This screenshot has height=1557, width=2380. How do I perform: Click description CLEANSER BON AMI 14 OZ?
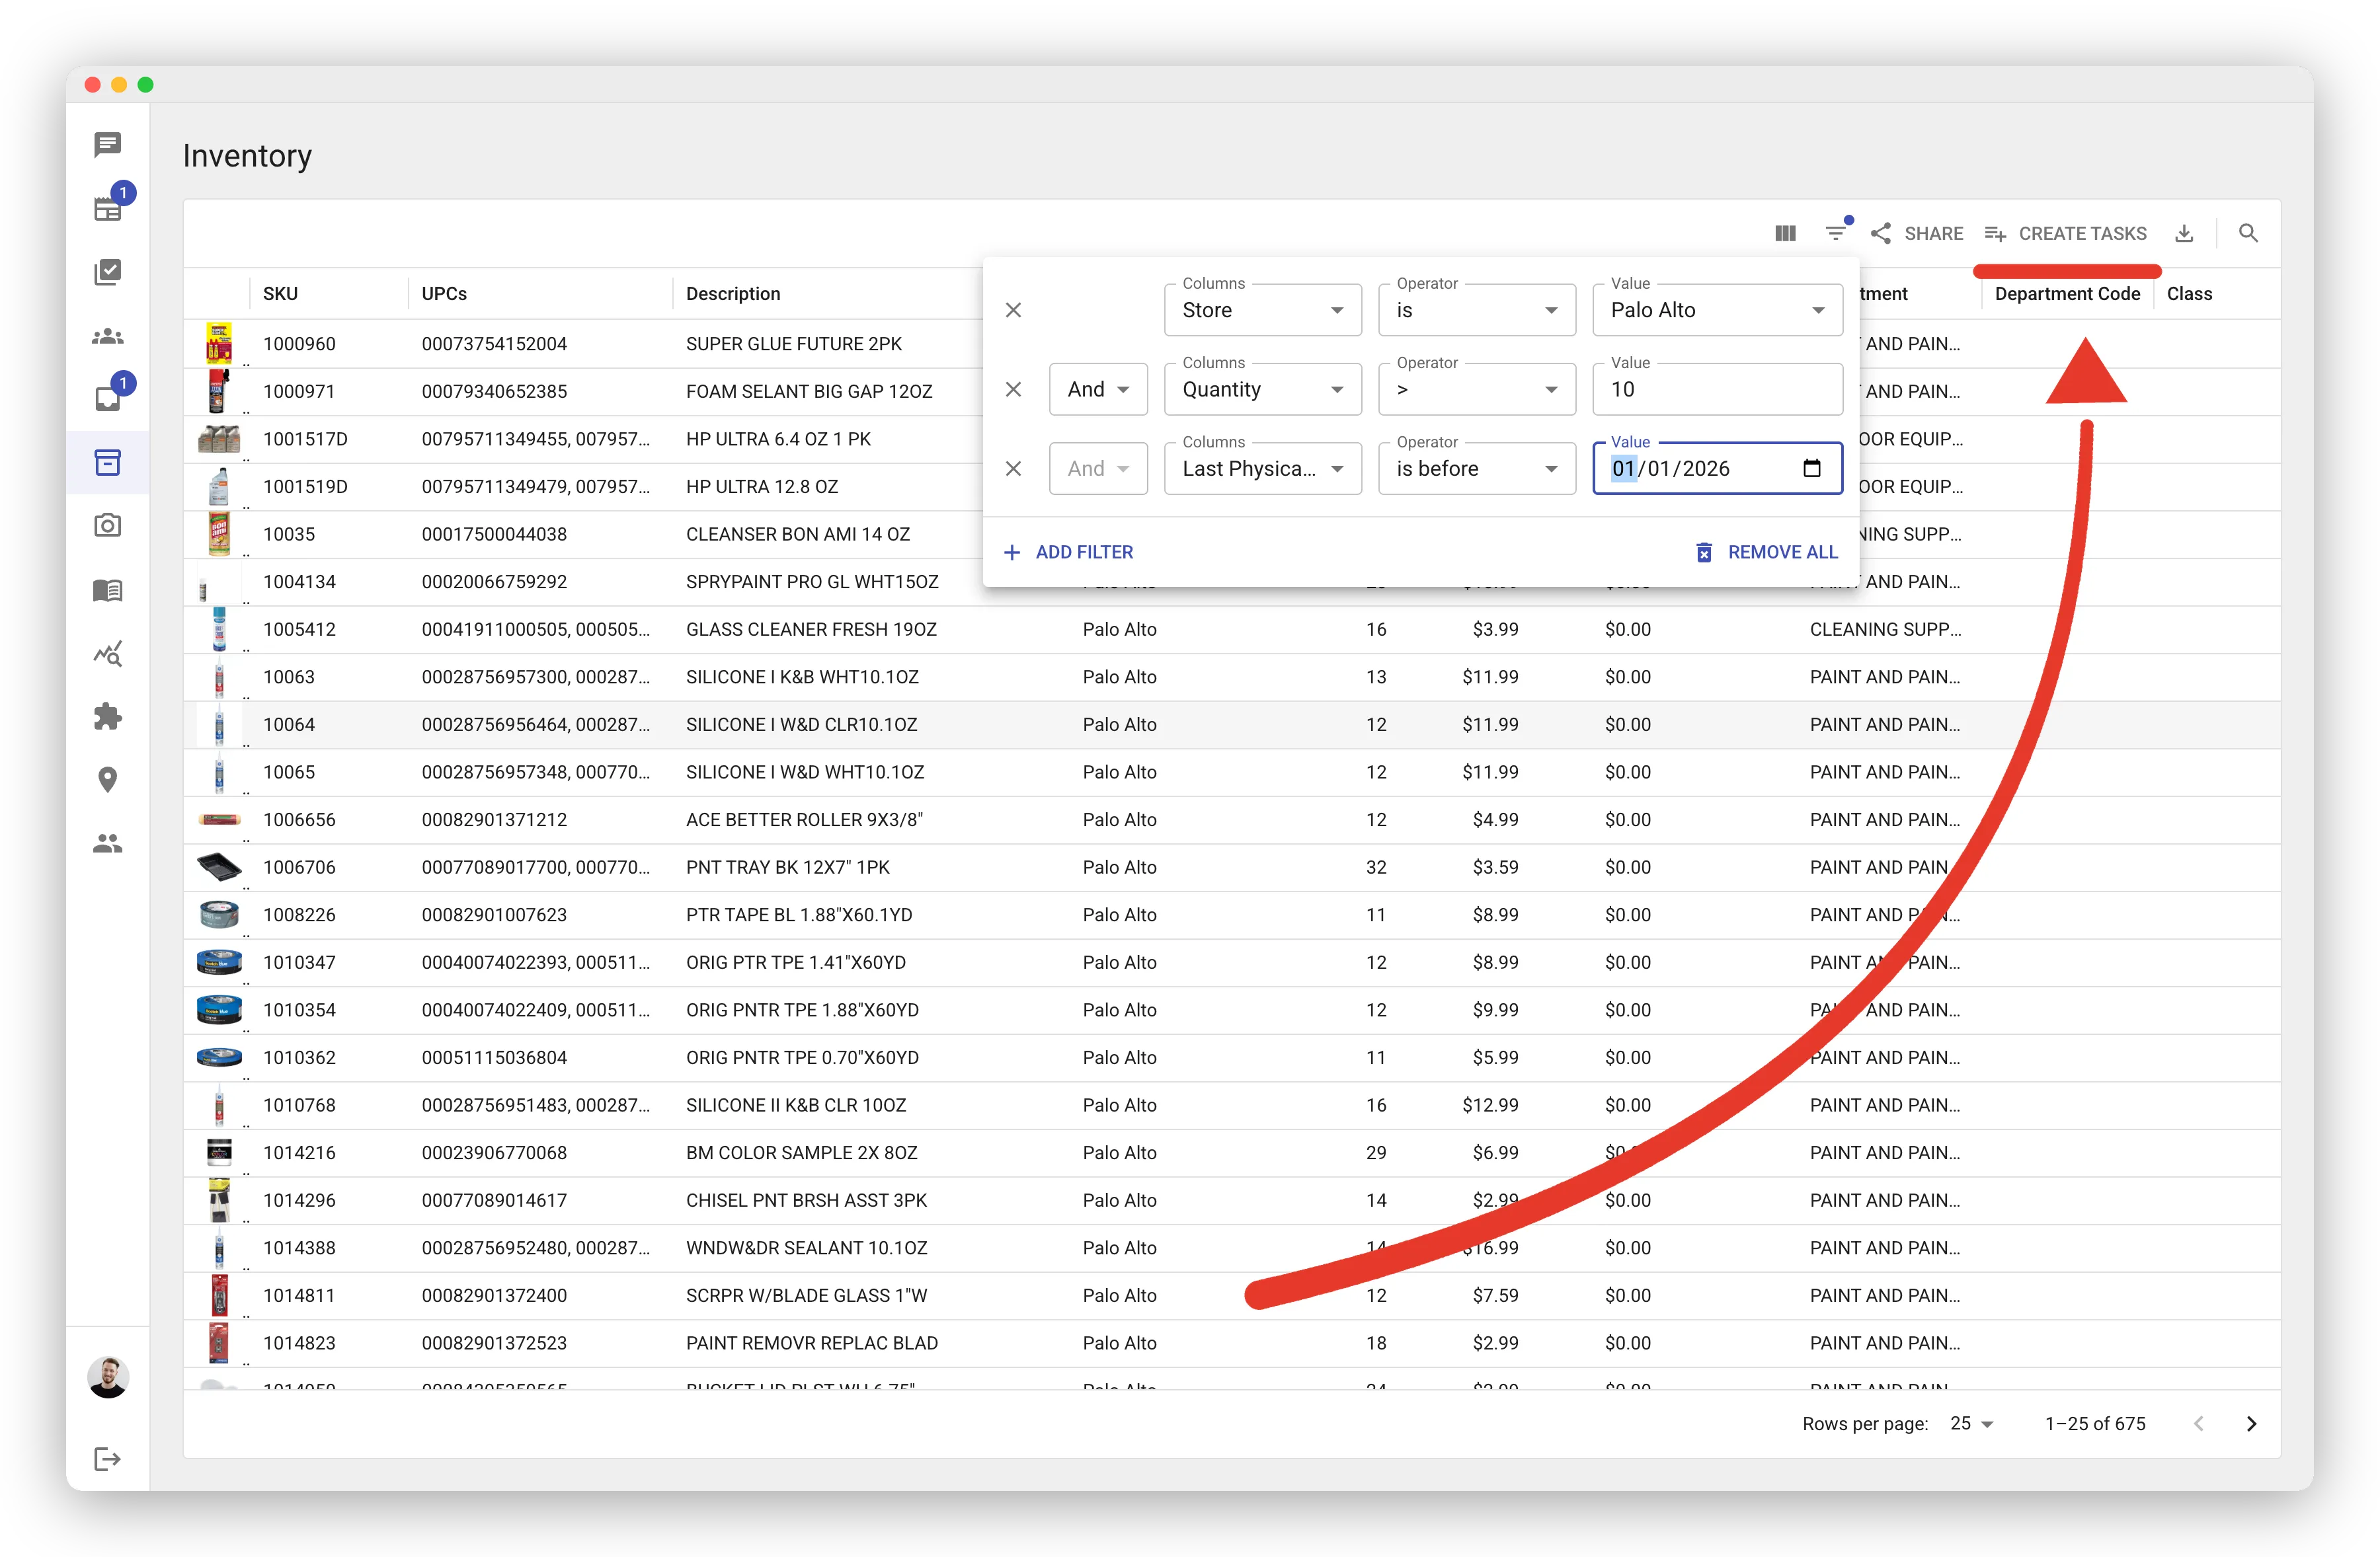pos(797,535)
